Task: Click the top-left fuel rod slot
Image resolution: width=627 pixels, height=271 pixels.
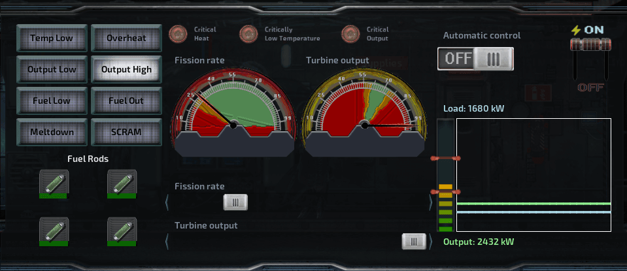Action: (53, 181)
